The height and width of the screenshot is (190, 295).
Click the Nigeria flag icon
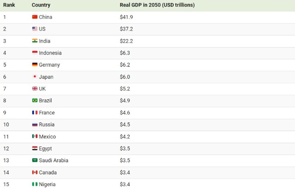click(x=35, y=184)
